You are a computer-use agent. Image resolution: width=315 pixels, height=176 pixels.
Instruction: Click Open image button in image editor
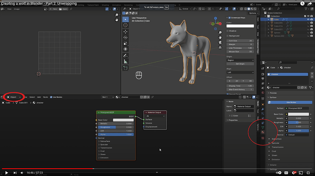tap(63, 9)
